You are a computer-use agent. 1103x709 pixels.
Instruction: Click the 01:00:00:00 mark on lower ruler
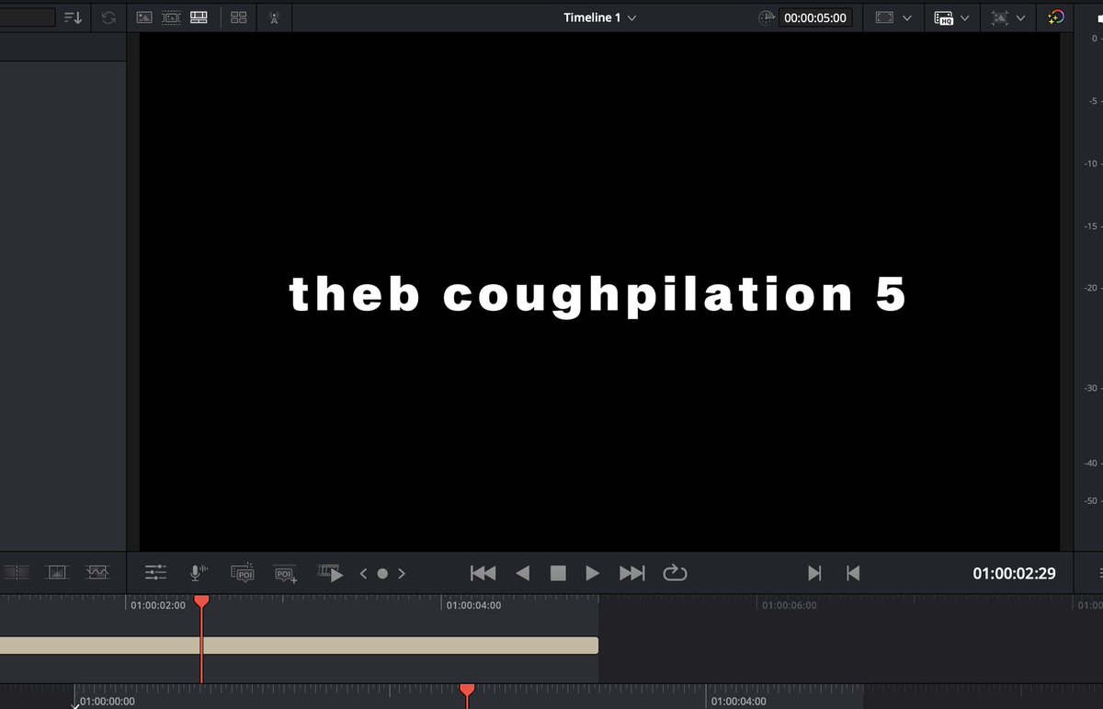[x=108, y=702]
